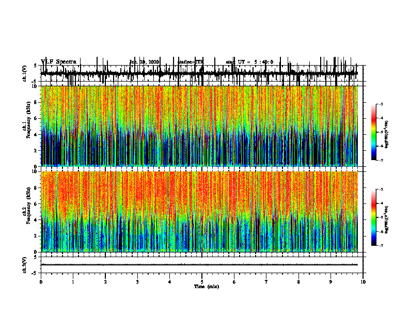
Task: Click the '8' kHz tick of ch.2 spectrogram
Action: click(36, 187)
